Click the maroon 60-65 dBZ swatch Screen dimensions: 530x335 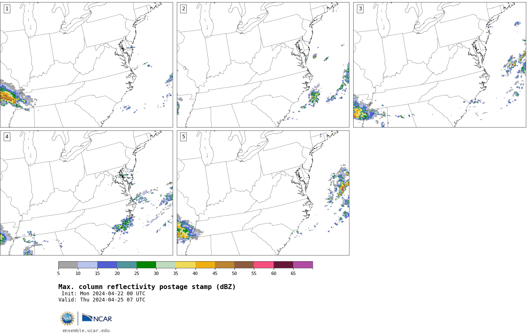pyautogui.click(x=283, y=265)
